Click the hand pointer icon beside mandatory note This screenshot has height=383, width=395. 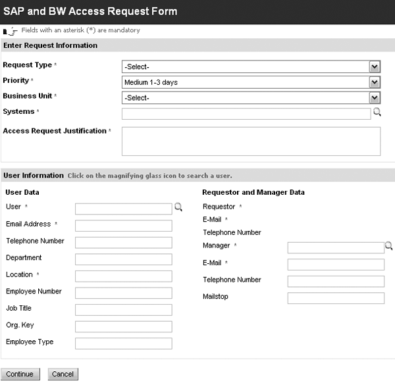click(10, 31)
